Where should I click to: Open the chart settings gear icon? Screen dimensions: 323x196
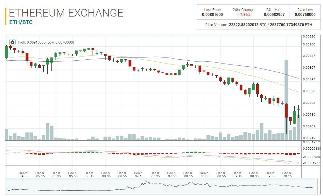tap(12, 42)
